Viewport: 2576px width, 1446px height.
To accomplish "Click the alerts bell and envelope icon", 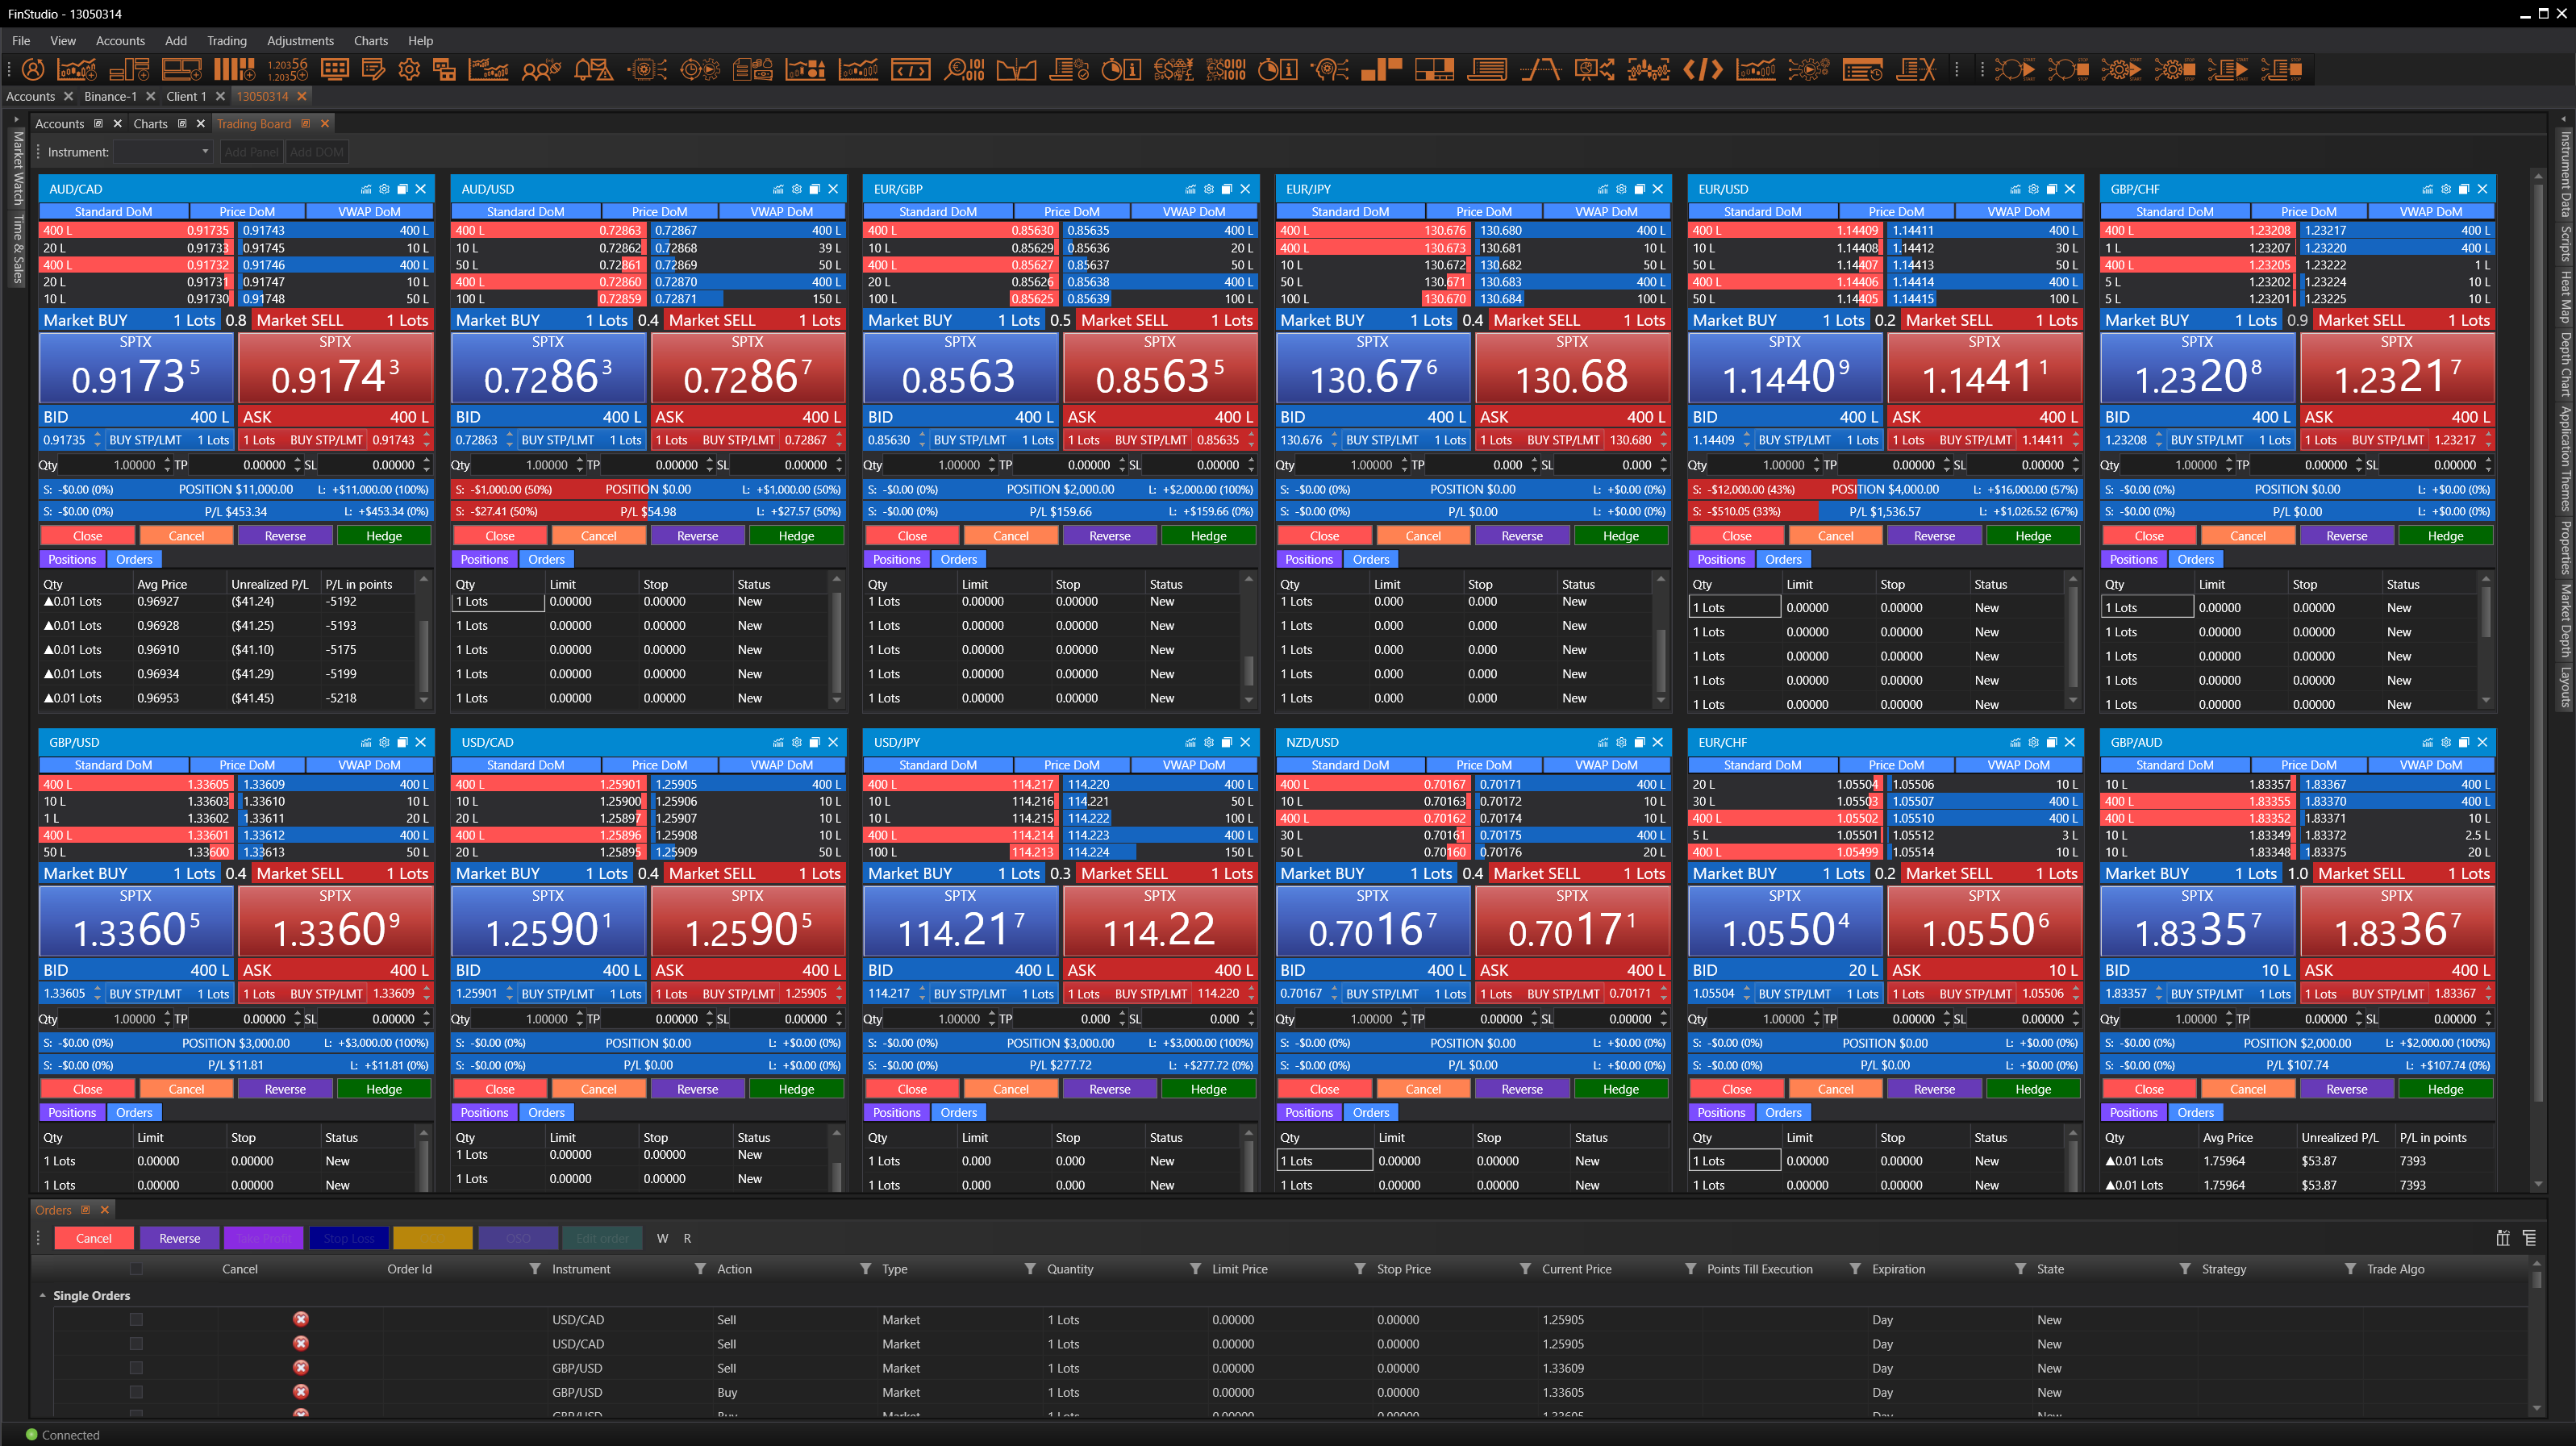I will [x=593, y=69].
